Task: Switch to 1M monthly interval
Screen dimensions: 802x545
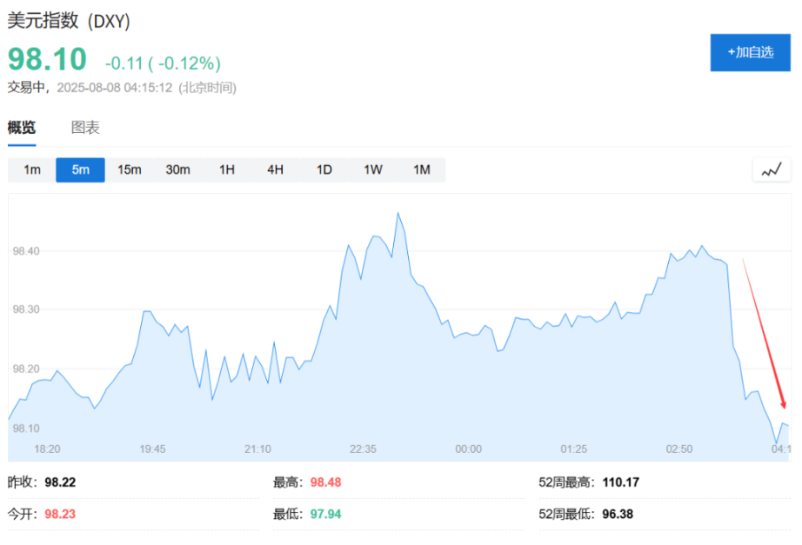Action: pyautogui.click(x=422, y=170)
